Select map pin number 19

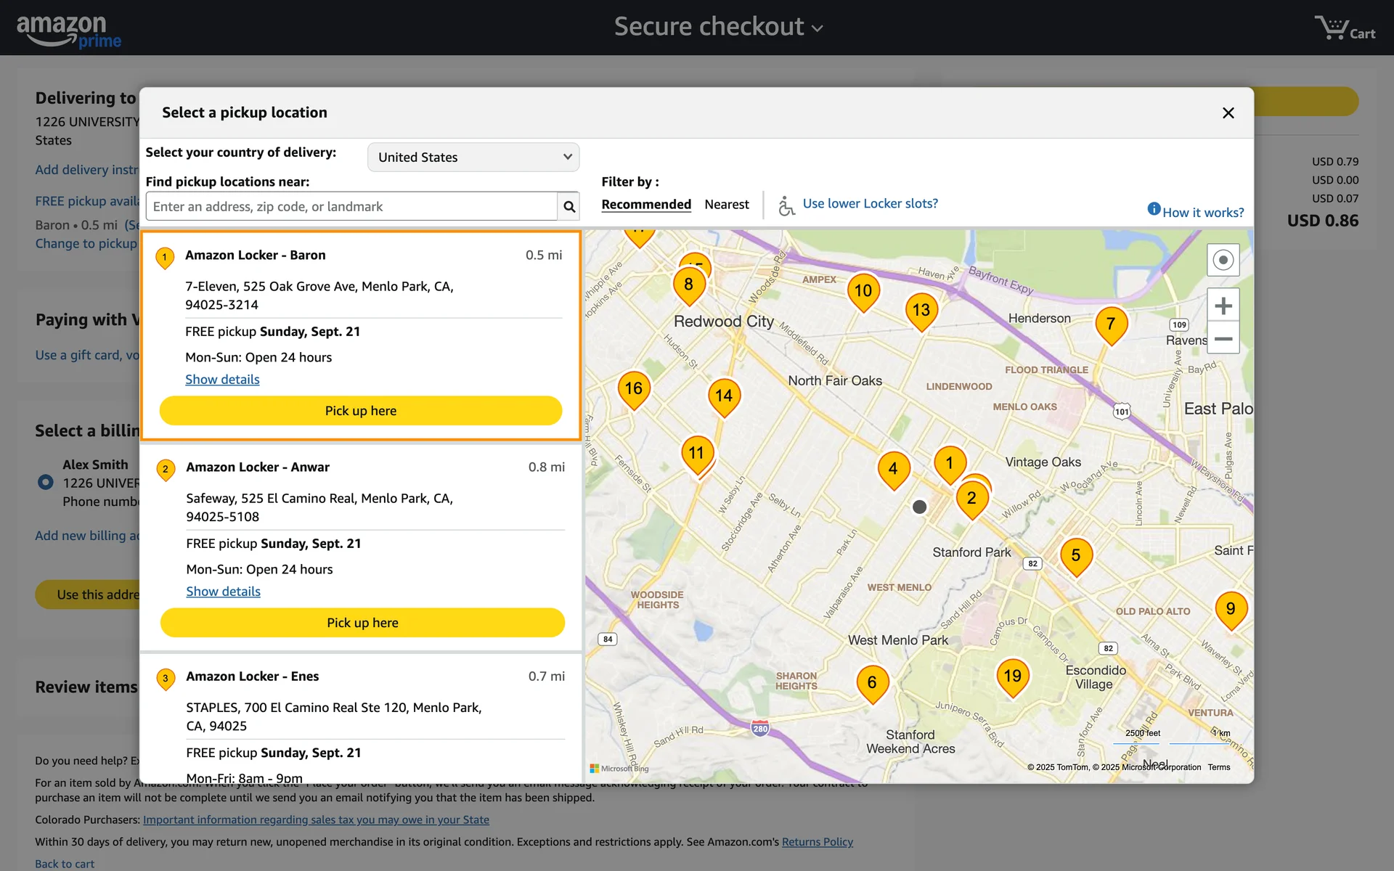click(x=1012, y=677)
